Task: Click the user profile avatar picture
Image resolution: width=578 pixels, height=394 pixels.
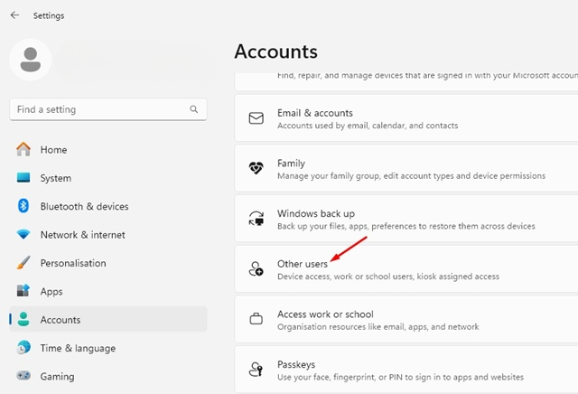Action: (x=30, y=60)
